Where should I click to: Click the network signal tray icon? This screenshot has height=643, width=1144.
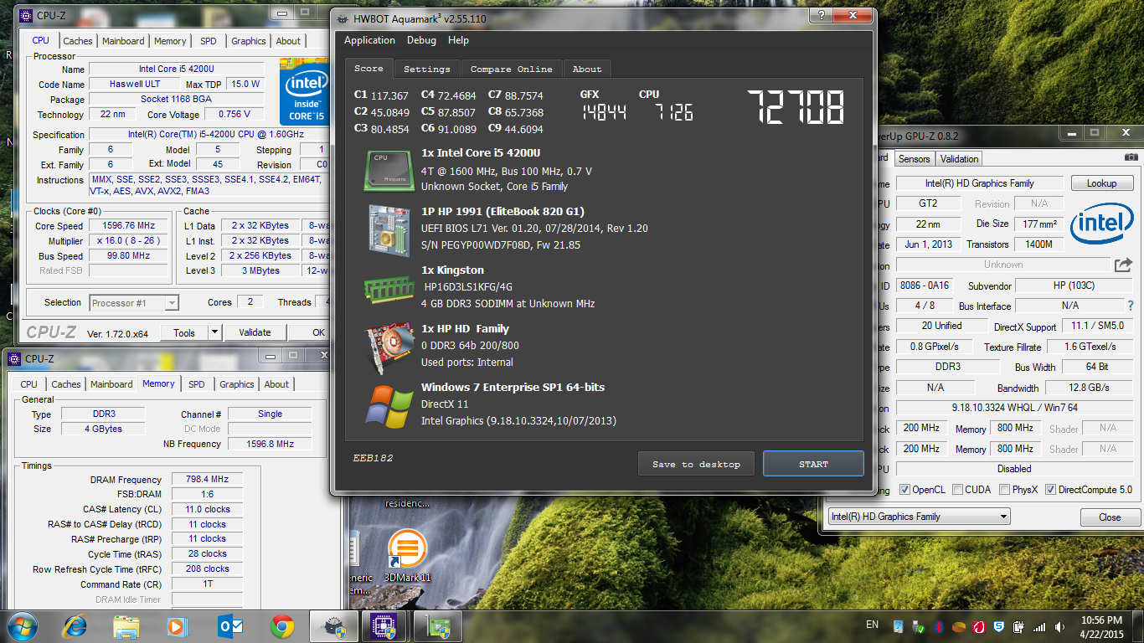click(x=1040, y=626)
